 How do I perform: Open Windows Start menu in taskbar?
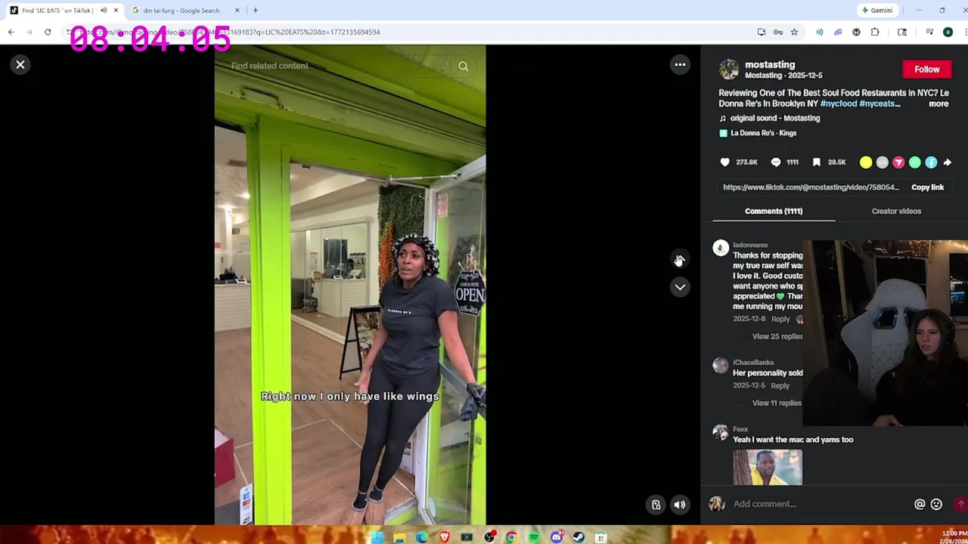click(377, 537)
